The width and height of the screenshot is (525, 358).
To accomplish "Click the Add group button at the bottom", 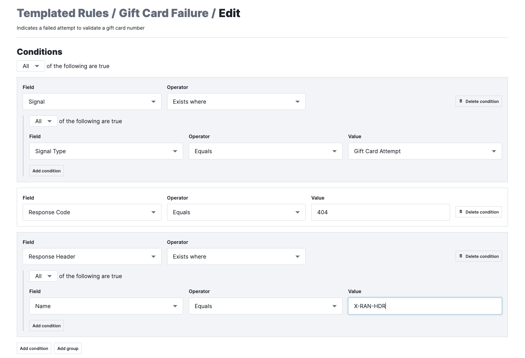I will 68,348.
